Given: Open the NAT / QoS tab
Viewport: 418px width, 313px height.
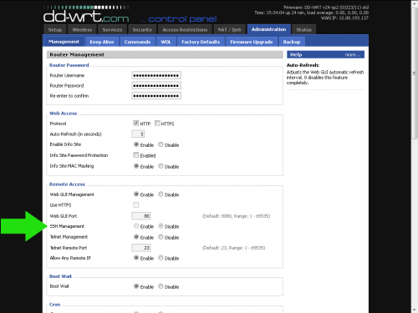Looking at the screenshot, I should (229, 30).
